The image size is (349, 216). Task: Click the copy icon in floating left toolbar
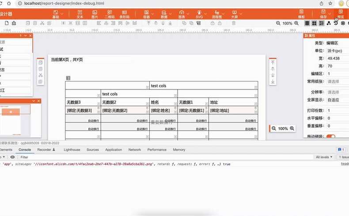[x=41, y=63]
